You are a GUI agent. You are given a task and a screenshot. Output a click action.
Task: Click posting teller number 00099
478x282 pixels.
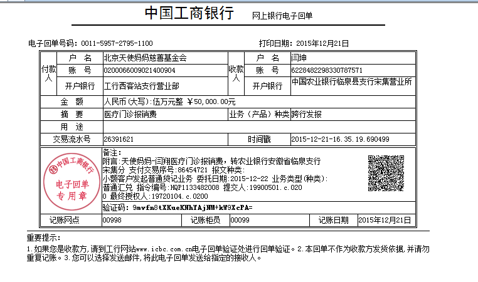[240, 220]
